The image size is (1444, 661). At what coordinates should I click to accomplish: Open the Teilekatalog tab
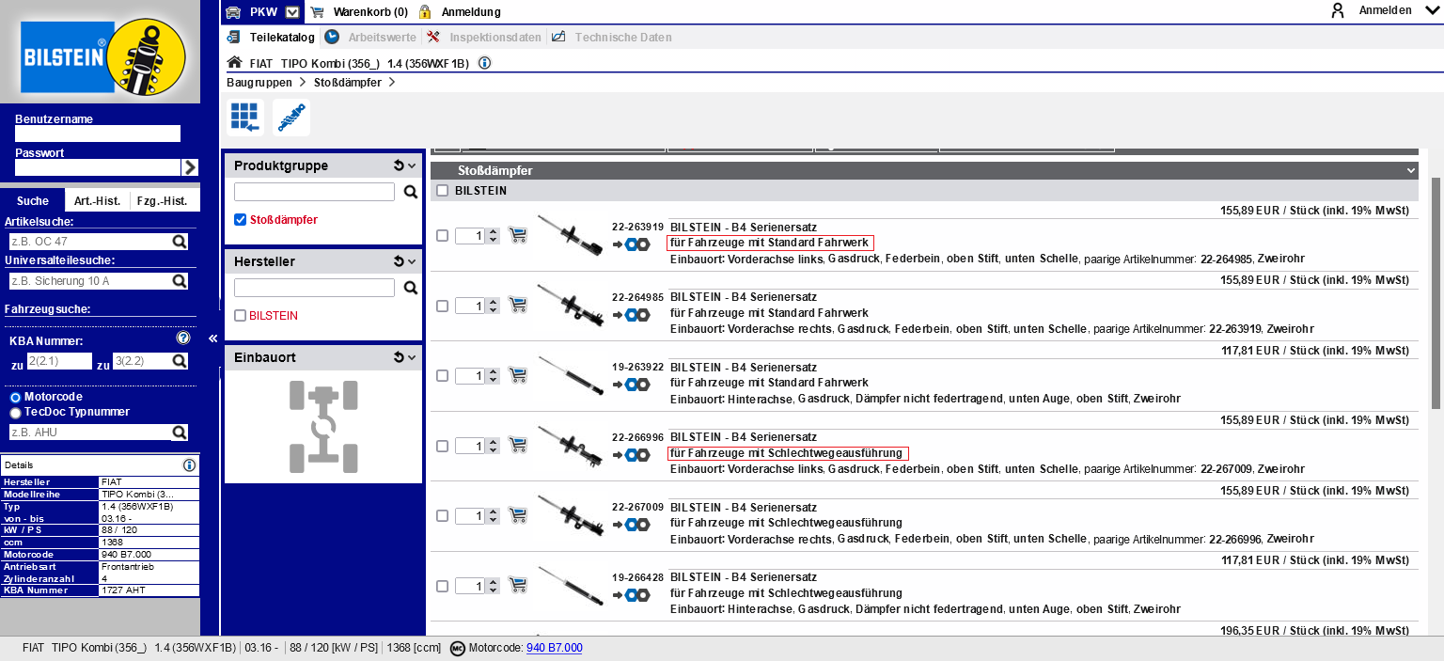(x=282, y=38)
